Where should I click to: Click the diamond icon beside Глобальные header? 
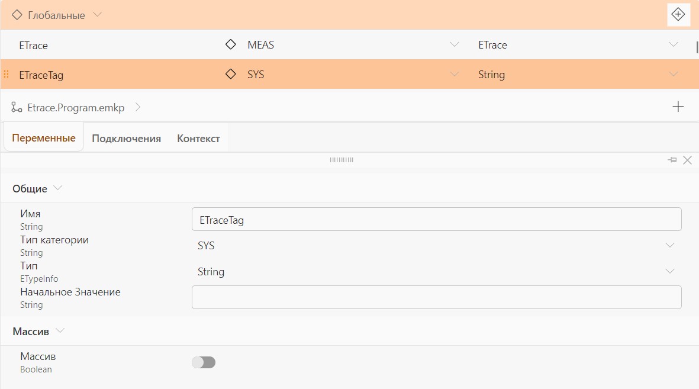click(x=17, y=15)
